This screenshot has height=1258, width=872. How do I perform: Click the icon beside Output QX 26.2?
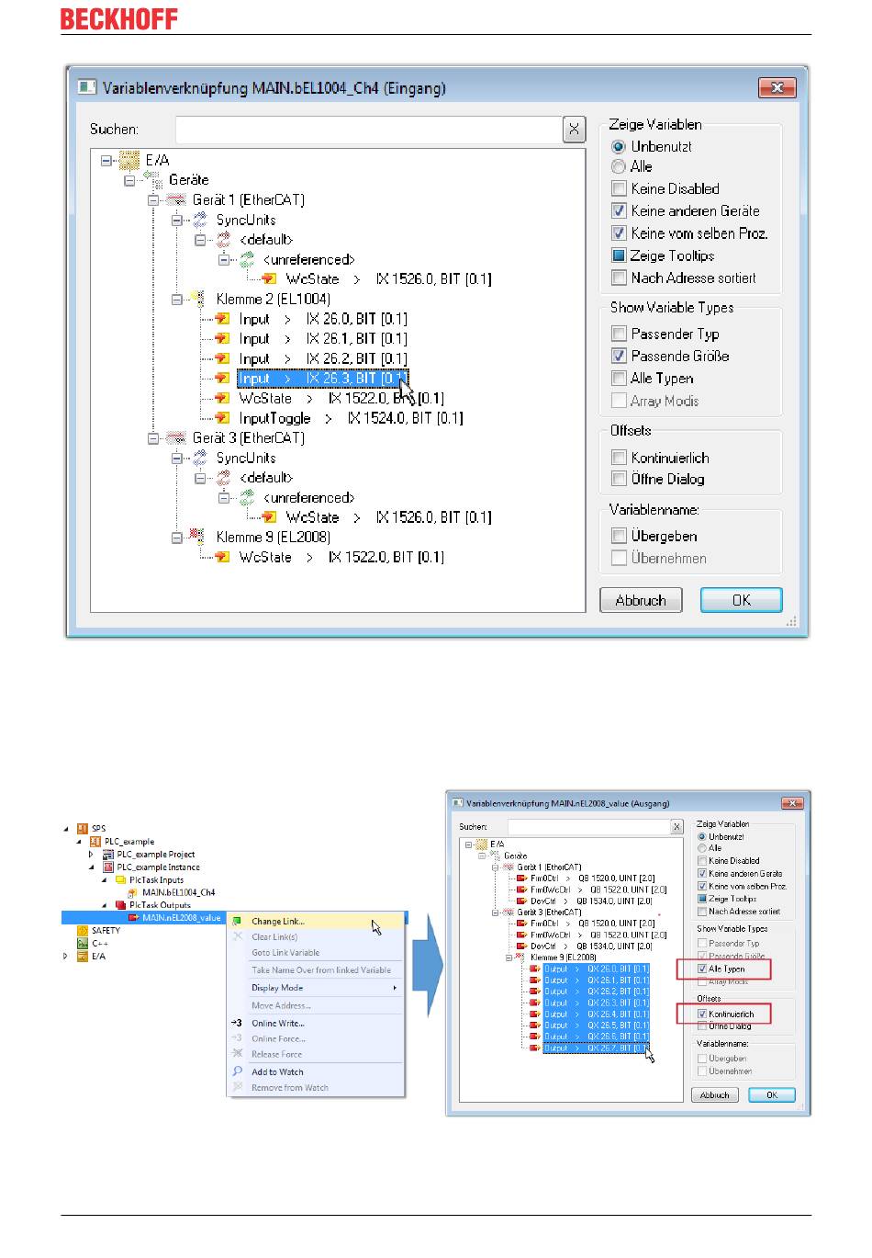click(x=535, y=992)
